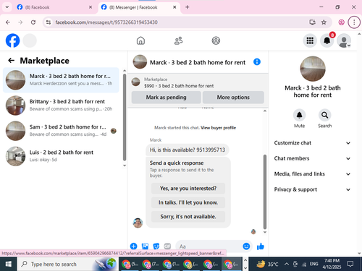Image resolution: width=362 pixels, height=271 pixels.
Task: Open the taskbar clock showing 7:40 PM
Action: tap(332, 264)
